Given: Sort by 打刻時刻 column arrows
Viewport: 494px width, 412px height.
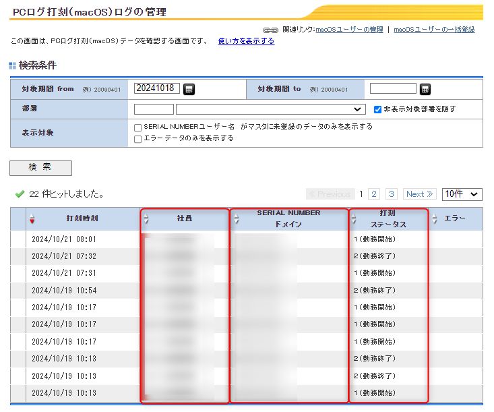Looking at the screenshot, I should pos(32,218).
